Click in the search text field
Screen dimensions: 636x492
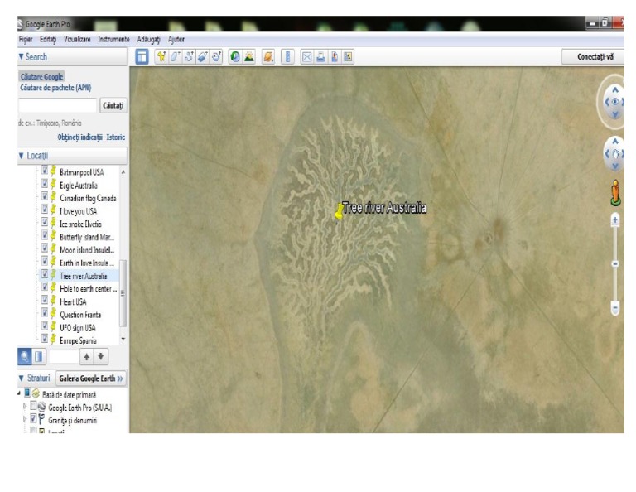point(57,105)
